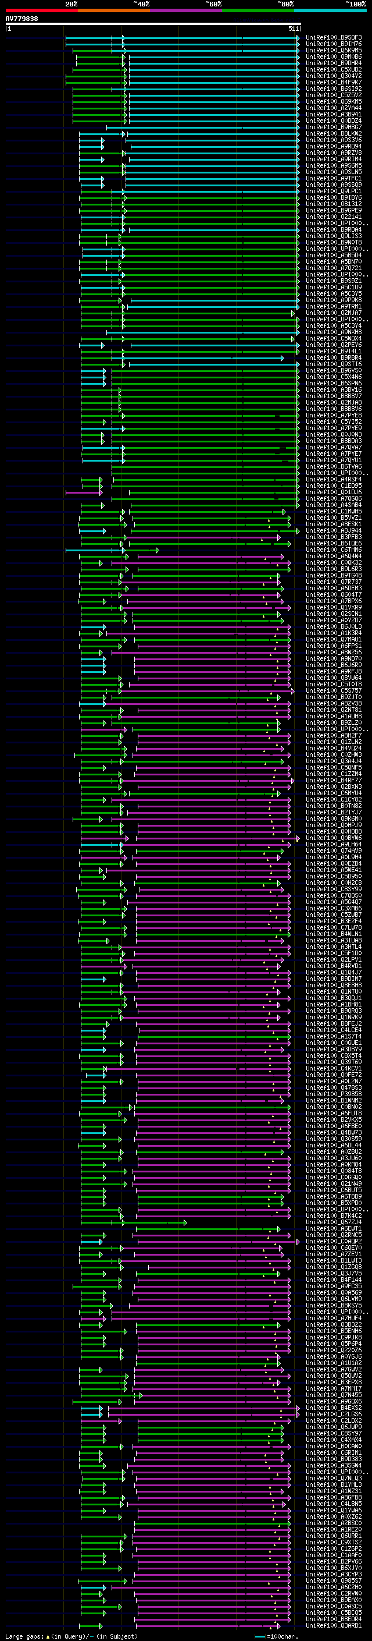Viewport: 372px width, 1641px height.
Task: Click the UniRef100_Q304Y2 label
Action: (334, 76)
